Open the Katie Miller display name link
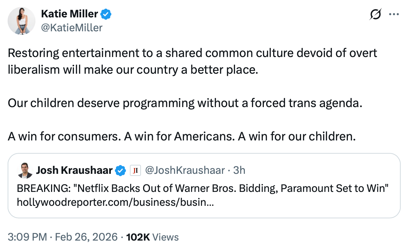Image resolution: width=409 pixels, height=251 pixels. click(69, 15)
